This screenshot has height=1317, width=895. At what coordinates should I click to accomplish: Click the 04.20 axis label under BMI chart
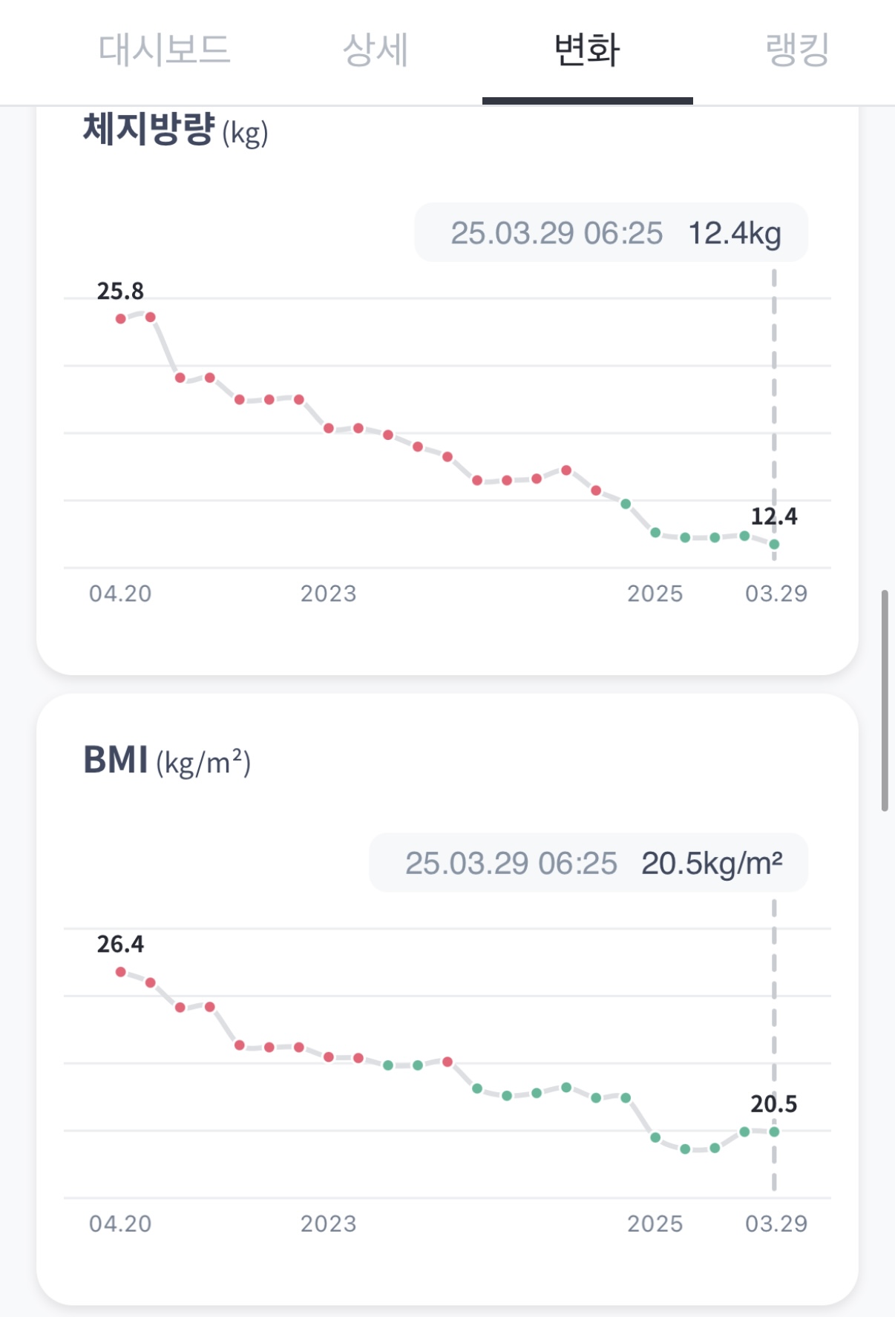click(x=120, y=1224)
